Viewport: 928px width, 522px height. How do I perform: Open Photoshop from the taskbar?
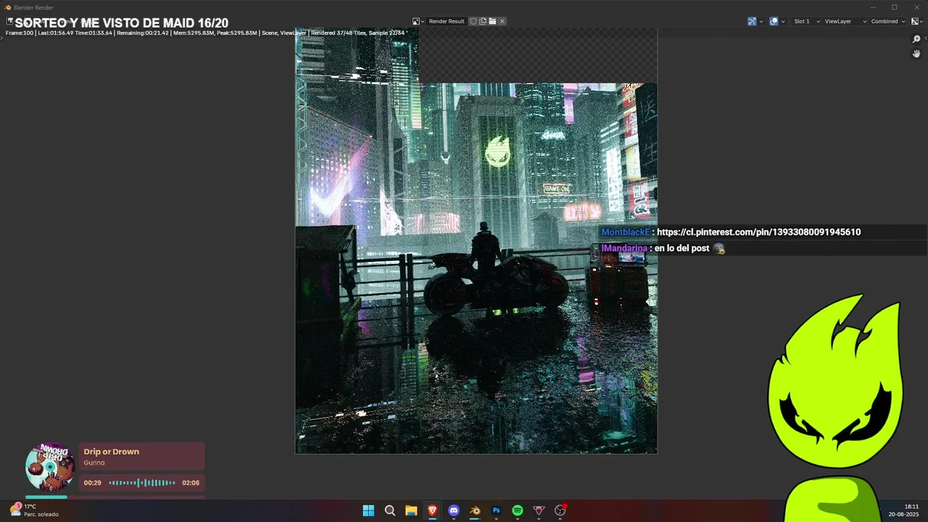tap(497, 510)
